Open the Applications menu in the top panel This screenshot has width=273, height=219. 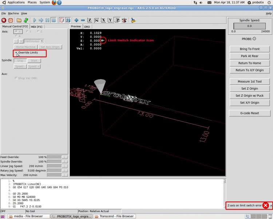(x=16, y=3)
